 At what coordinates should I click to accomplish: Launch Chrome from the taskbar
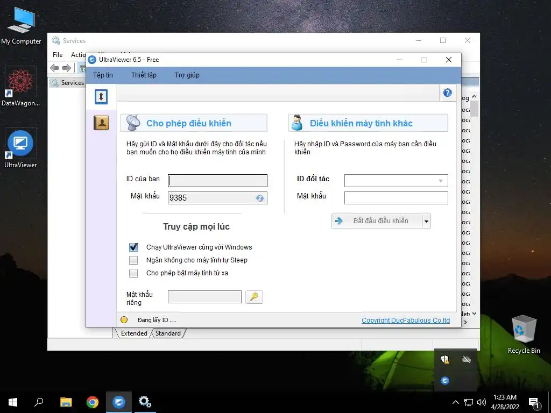[x=93, y=402]
